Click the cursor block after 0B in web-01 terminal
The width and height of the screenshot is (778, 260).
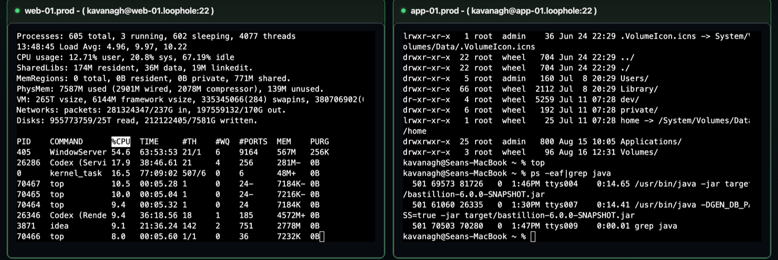pos(322,236)
